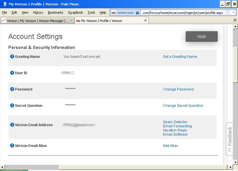This screenshot has height=171, width=238.
Task: Minimize the Pale Moon window
Action: [x=222, y=4]
